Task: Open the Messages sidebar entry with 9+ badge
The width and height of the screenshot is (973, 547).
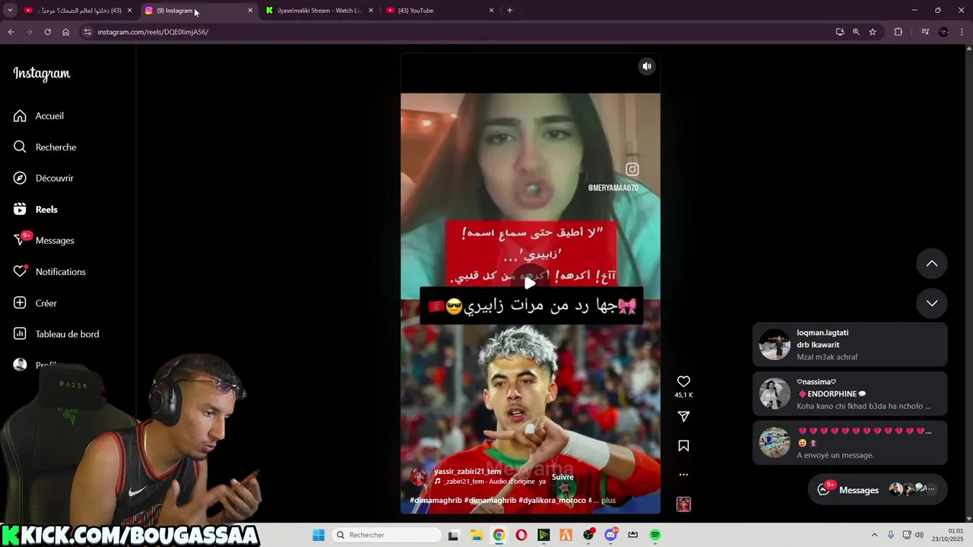Action: [44, 240]
